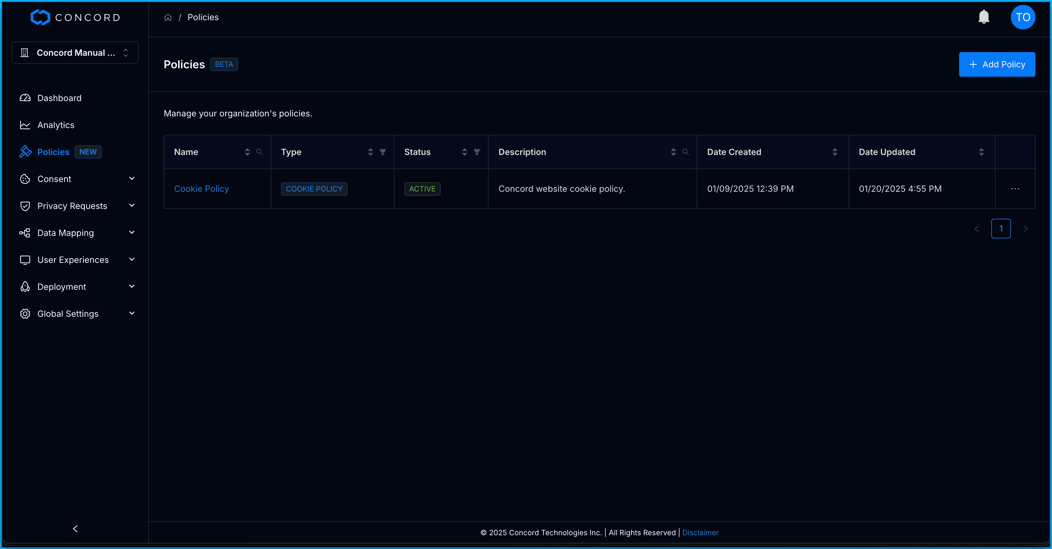Collapse the sidebar with bottom arrow
This screenshot has width=1052, height=549.
[x=75, y=528]
